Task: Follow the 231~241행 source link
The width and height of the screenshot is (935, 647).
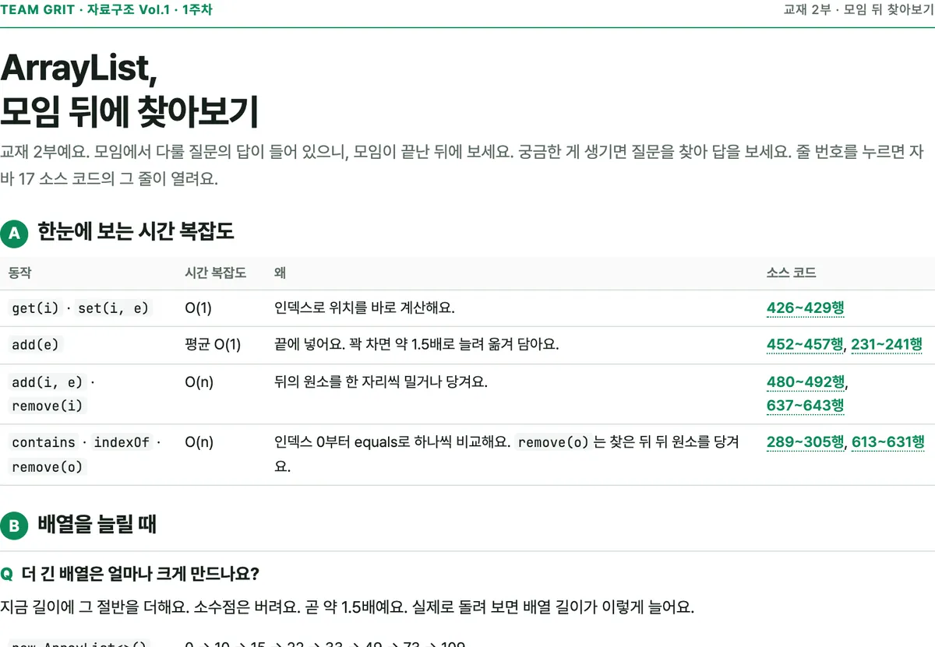Action: 887,344
